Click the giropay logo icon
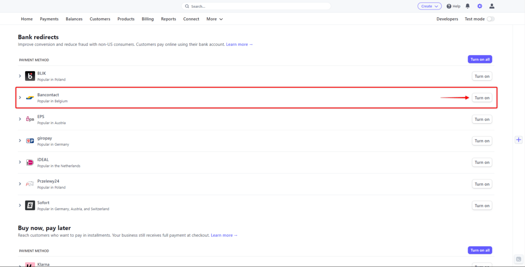Image resolution: width=525 pixels, height=267 pixels. point(30,141)
